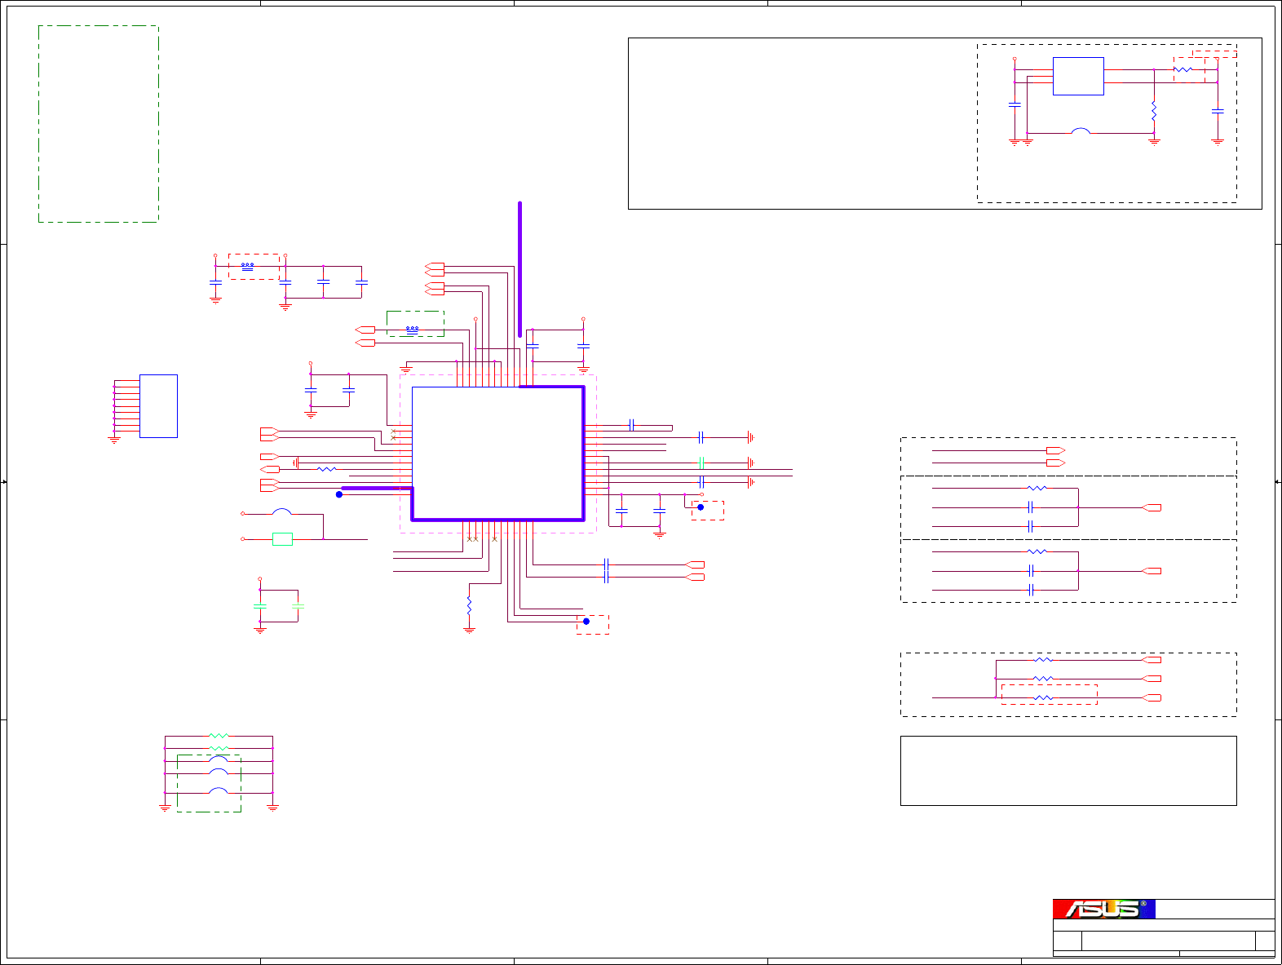The width and height of the screenshot is (1282, 965).
Task: Click blue test point below the chip
Action: [586, 622]
